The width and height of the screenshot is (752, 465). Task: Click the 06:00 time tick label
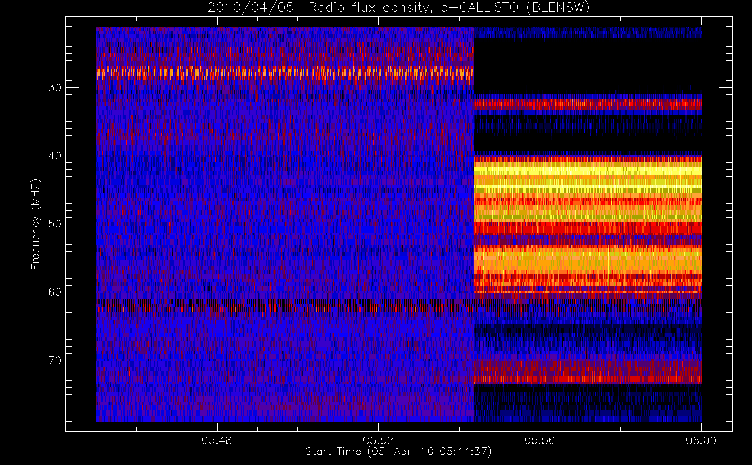(701, 440)
